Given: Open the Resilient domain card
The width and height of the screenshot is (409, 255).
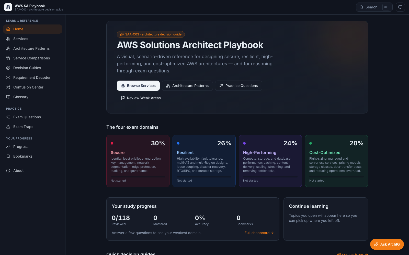Looking at the screenshot, I should point(204,161).
